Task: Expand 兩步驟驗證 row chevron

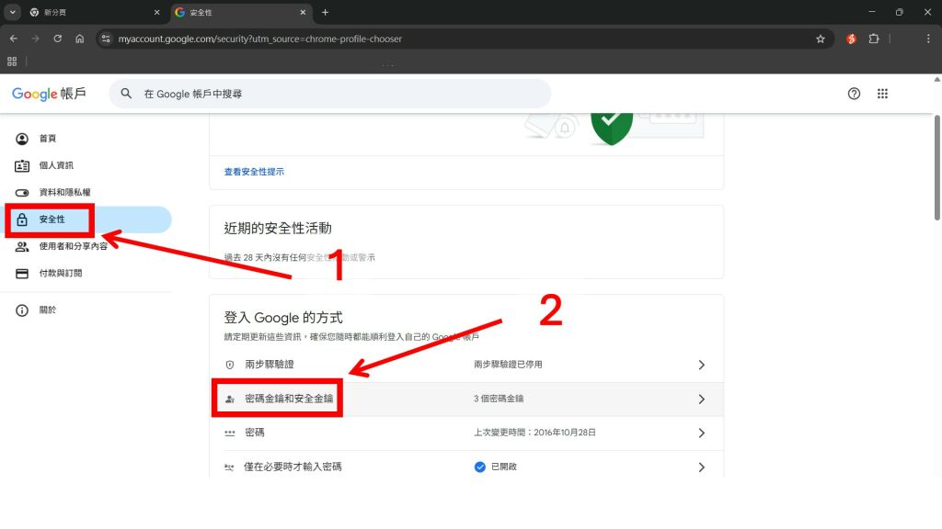Action: [x=701, y=365]
